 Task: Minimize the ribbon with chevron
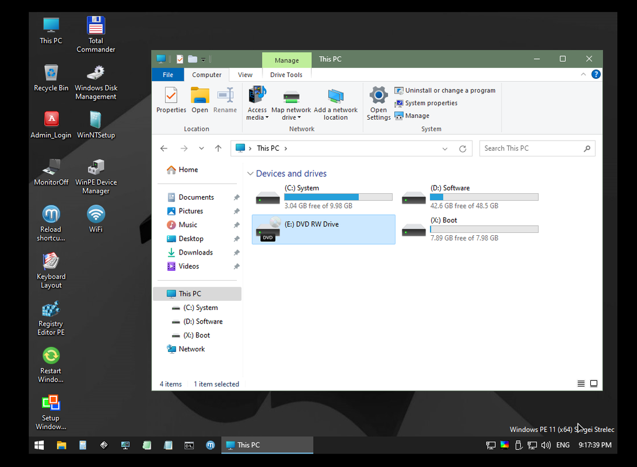point(583,74)
